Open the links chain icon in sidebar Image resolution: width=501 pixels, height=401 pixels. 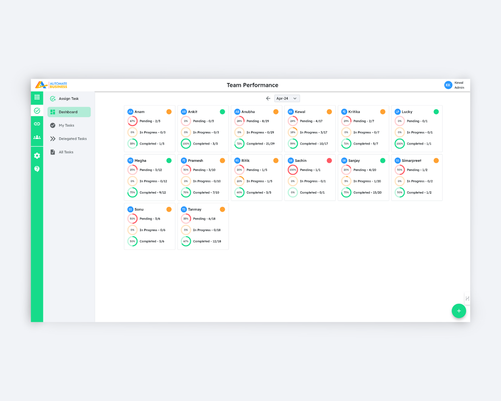tap(37, 124)
